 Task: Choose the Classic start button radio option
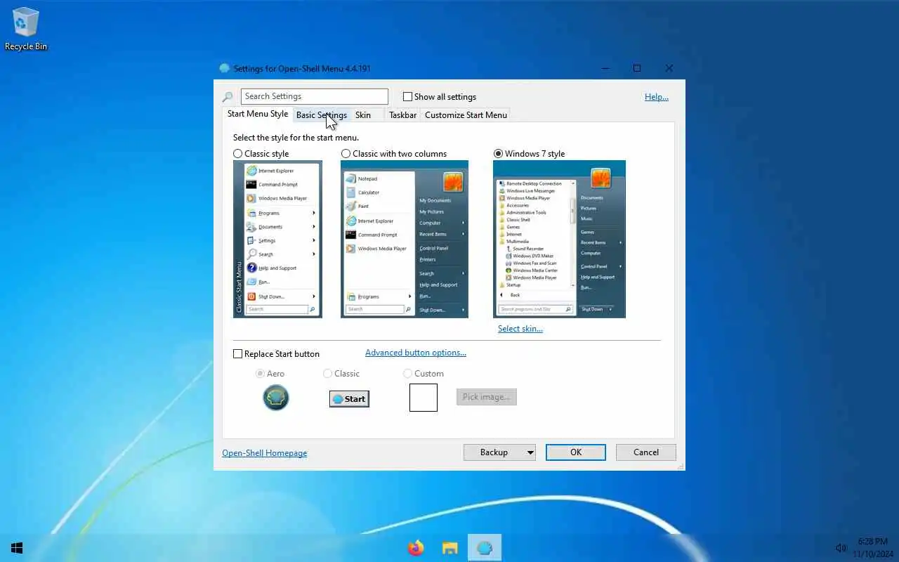coord(327,374)
